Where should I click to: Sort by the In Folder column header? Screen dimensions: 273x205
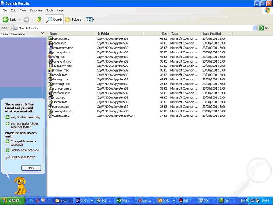point(119,34)
